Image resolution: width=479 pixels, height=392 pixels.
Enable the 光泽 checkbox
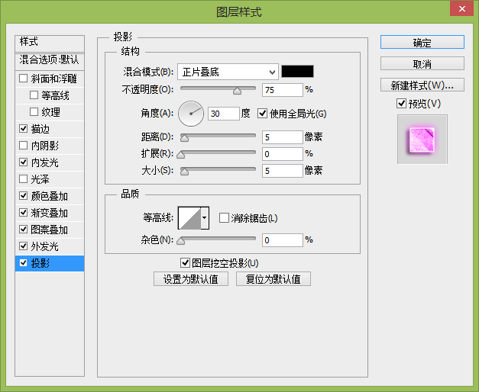click(23, 178)
